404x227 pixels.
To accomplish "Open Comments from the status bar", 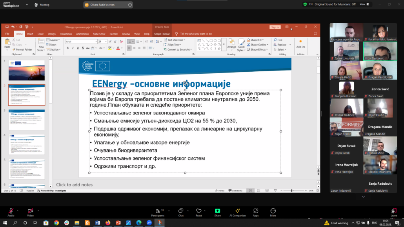I will coord(235,191).
